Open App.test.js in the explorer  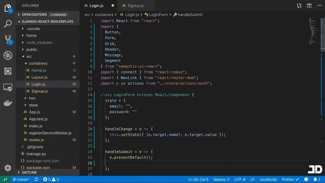(x=48, y=119)
